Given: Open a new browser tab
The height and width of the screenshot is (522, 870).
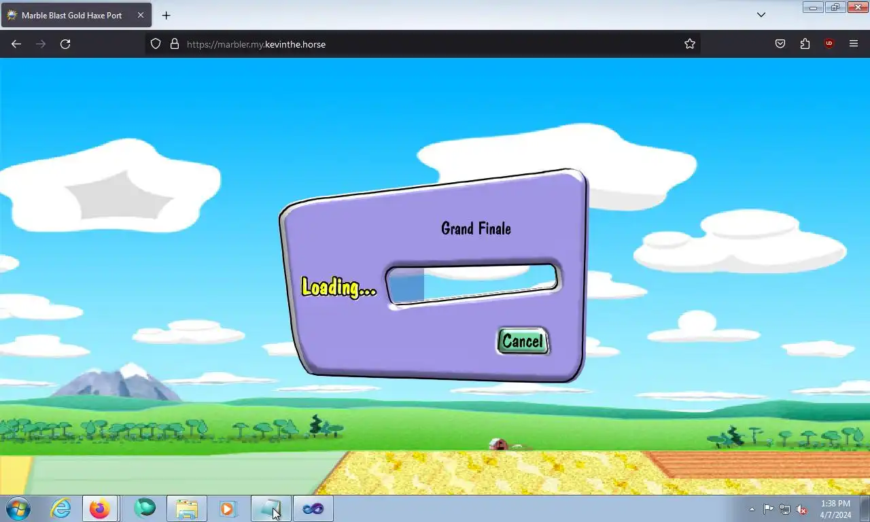Looking at the screenshot, I should [166, 15].
